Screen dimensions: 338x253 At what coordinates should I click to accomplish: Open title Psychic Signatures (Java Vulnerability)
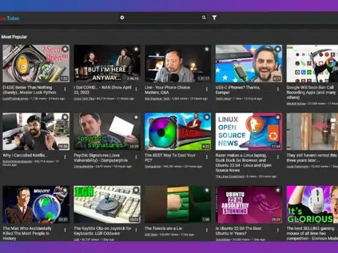(x=101, y=158)
